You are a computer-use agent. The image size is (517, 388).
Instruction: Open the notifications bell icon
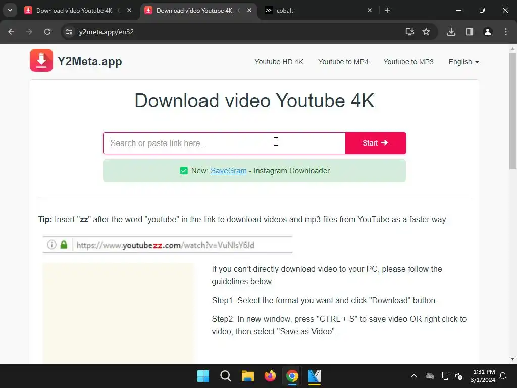(x=503, y=376)
